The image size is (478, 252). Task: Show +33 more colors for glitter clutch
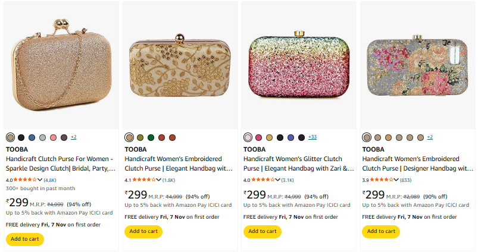pos(313,137)
